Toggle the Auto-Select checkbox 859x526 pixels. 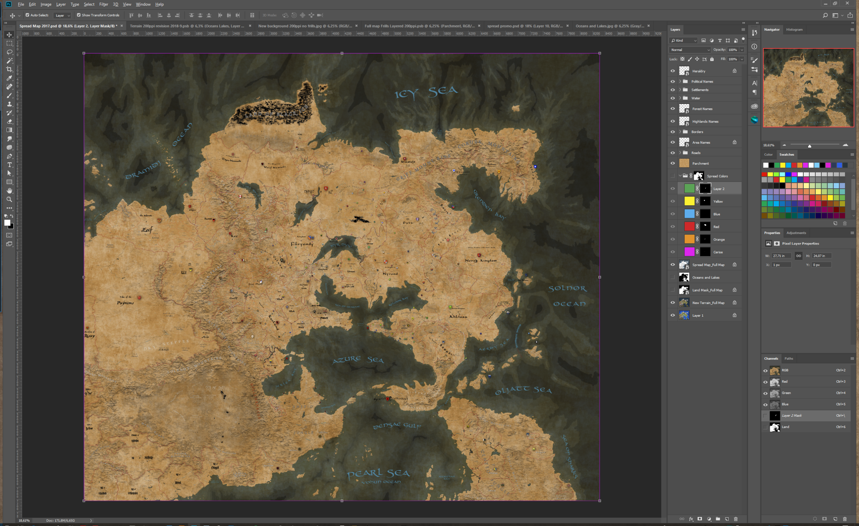point(28,15)
